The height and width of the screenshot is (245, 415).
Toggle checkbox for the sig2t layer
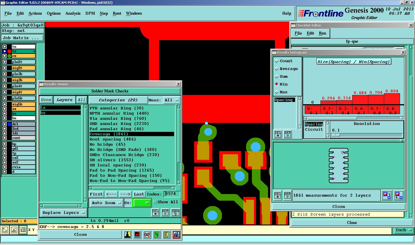5,68
